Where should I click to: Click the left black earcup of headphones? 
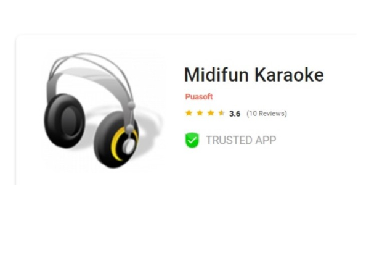[x=65, y=121]
